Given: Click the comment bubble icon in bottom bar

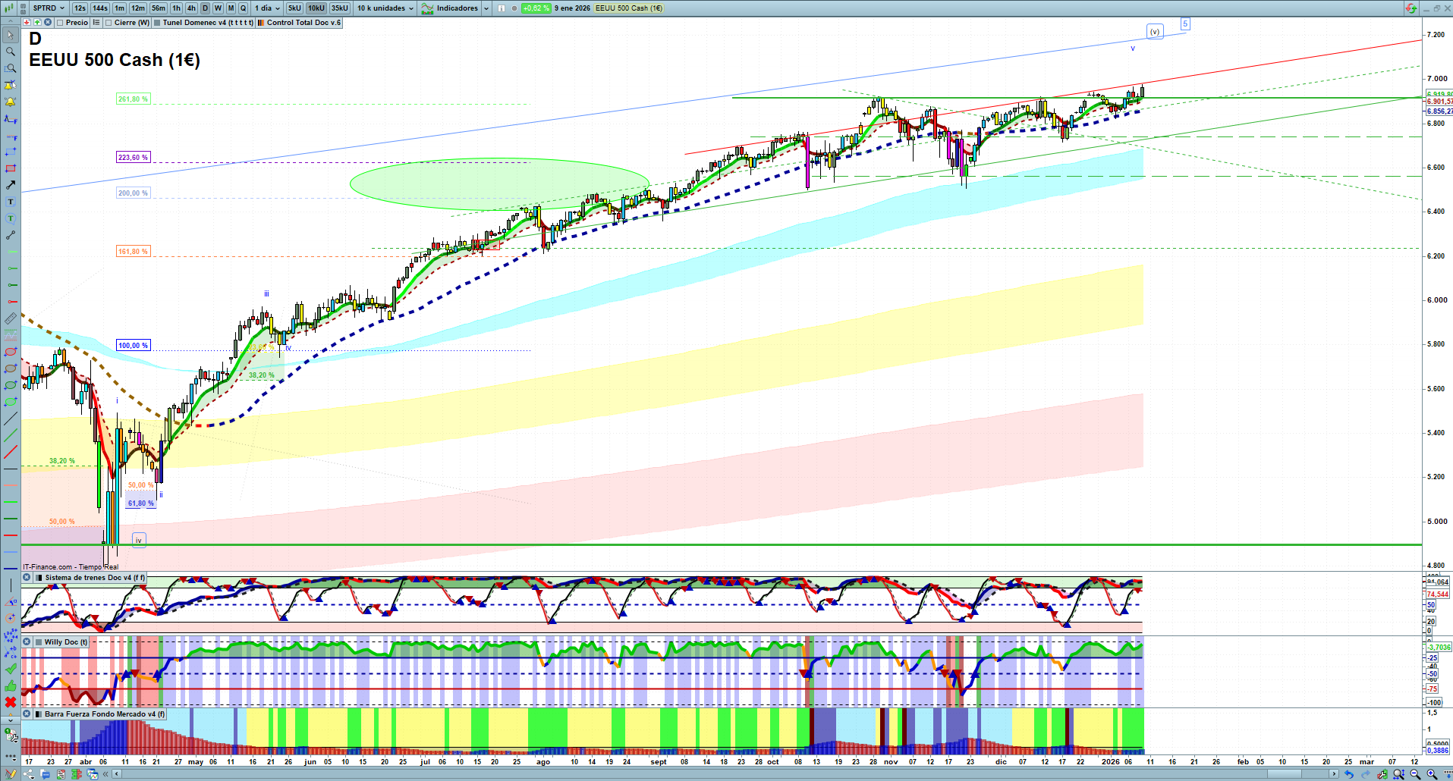Looking at the screenshot, I should click(45, 774).
